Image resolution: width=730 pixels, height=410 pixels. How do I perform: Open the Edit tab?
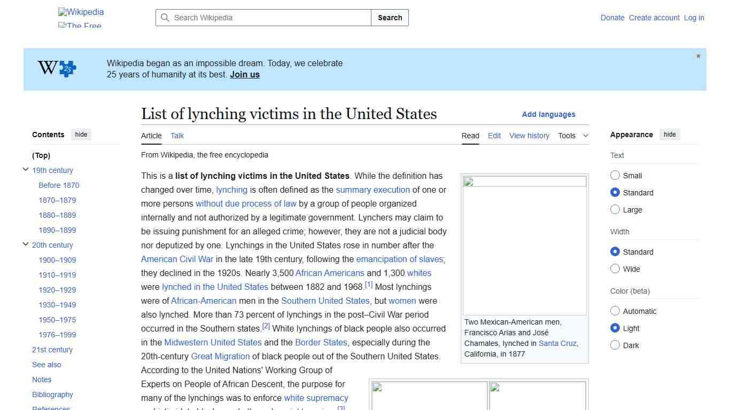494,136
